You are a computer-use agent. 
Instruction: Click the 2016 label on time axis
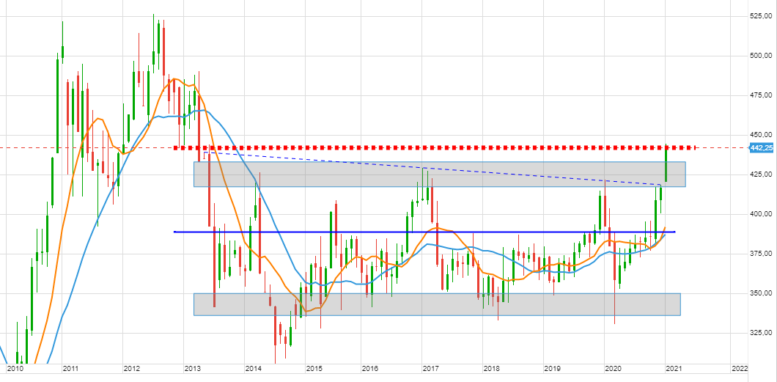point(369,370)
